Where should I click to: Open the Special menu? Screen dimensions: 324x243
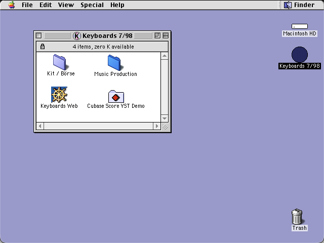[x=92, y=5]
